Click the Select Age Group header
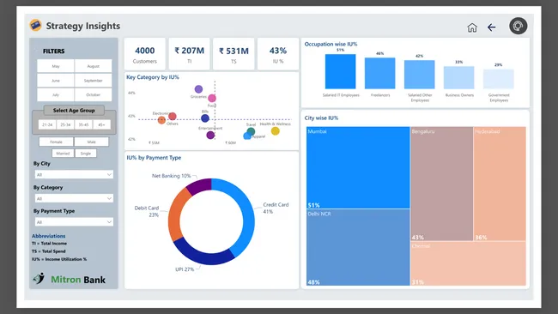This screenshot has width=558, height=314. tap(74, 110)
